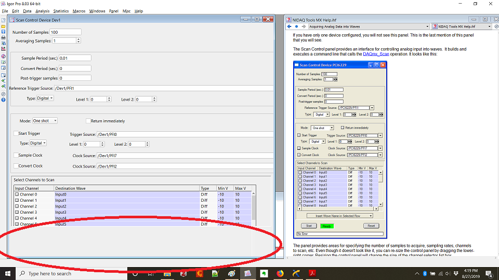The height and width of the screenshot is (280, 499).
Task: Click Dropbox icon in system tray
Action: pos(456,274)
